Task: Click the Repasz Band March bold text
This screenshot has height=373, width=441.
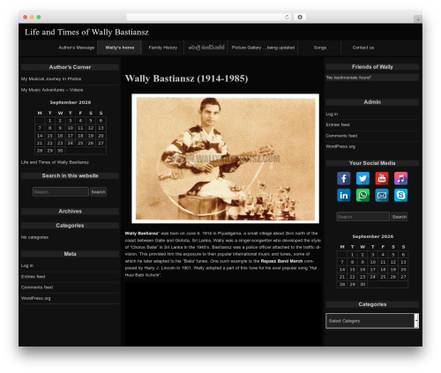Action: pyautogui.click(x=281, y=261)
